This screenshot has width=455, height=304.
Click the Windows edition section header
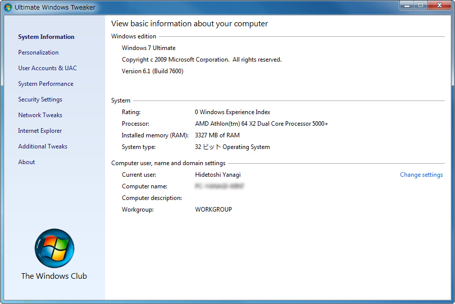(x=133, y=36)
